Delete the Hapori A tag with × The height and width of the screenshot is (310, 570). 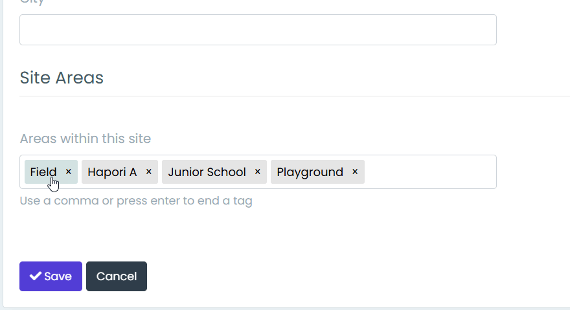[149, 172]
